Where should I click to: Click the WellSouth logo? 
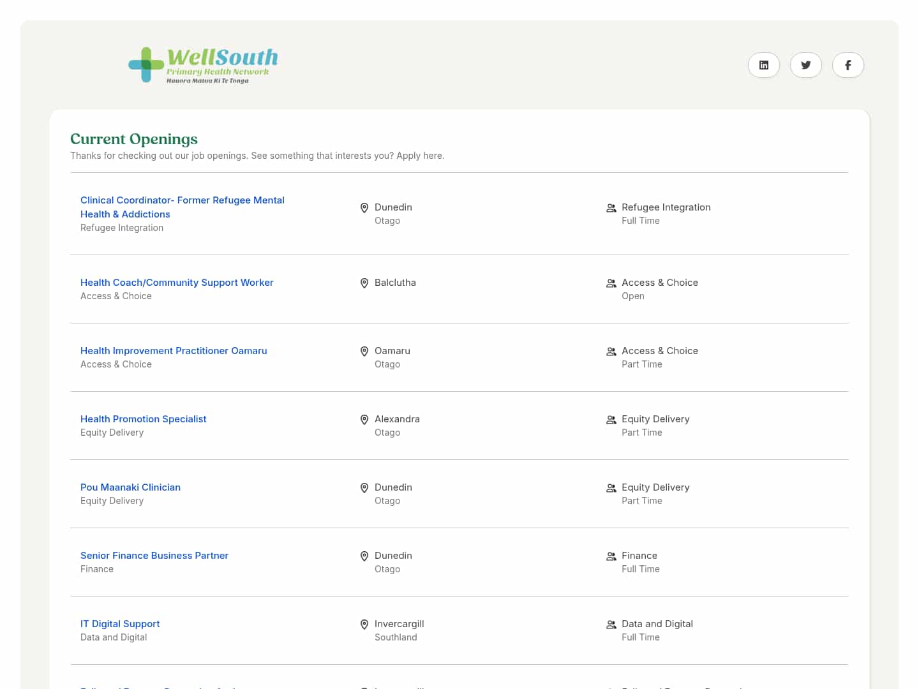[x=203, y=64]
